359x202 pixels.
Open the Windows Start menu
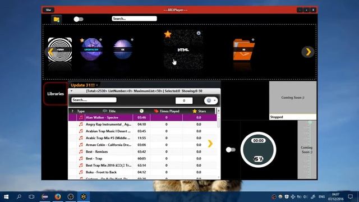6,197
